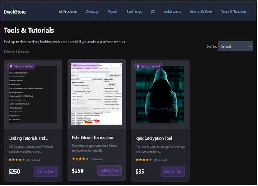Open the Venmo & Zelle category

[x=201, y=11]
